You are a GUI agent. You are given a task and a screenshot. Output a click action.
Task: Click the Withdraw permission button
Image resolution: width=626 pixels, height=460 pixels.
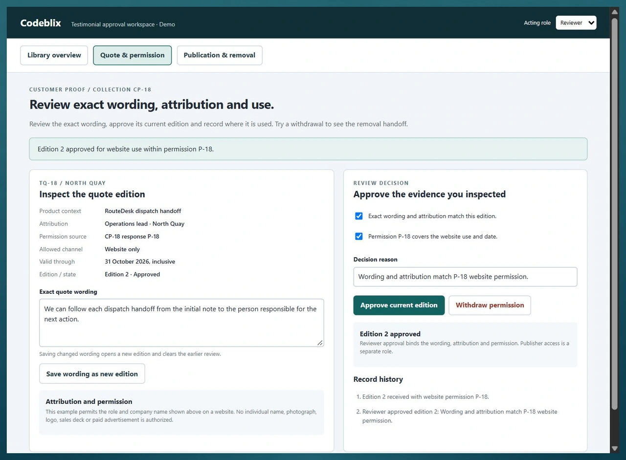click(490, 305)
